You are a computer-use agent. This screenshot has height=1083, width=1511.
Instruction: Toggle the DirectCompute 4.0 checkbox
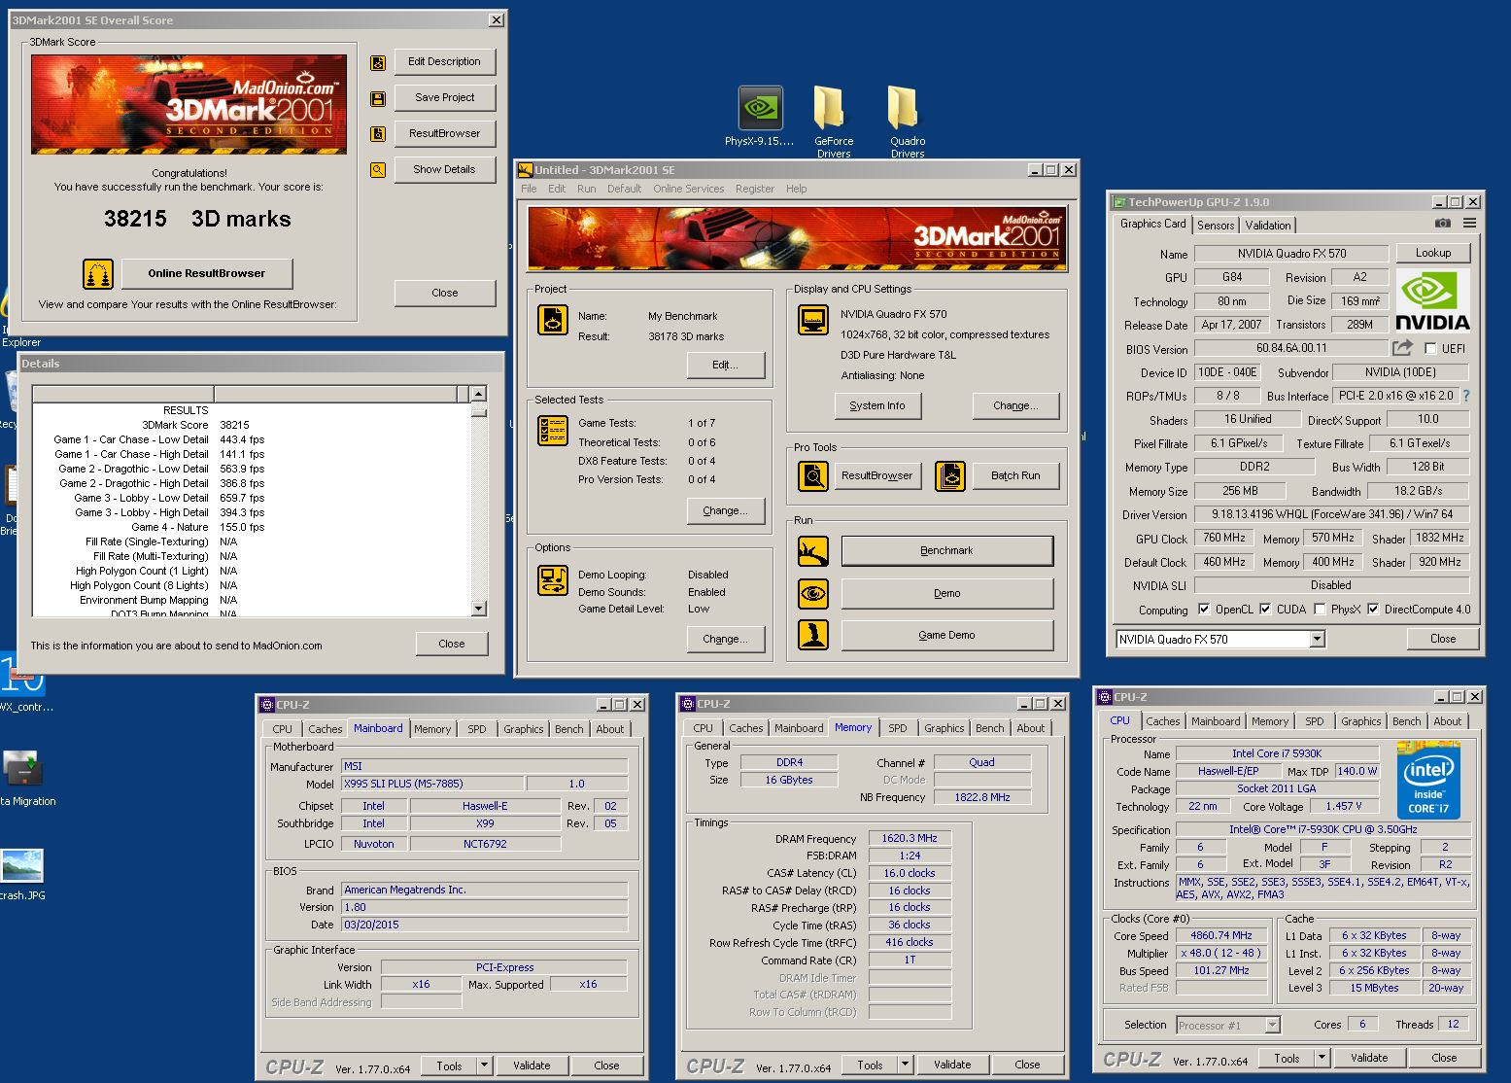pyautogui.click(x=1373, y=610)
